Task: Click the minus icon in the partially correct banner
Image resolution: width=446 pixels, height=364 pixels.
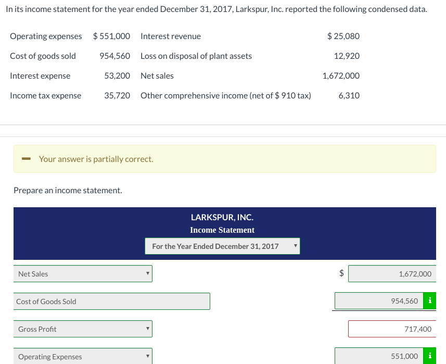Action: coord(26,159)
